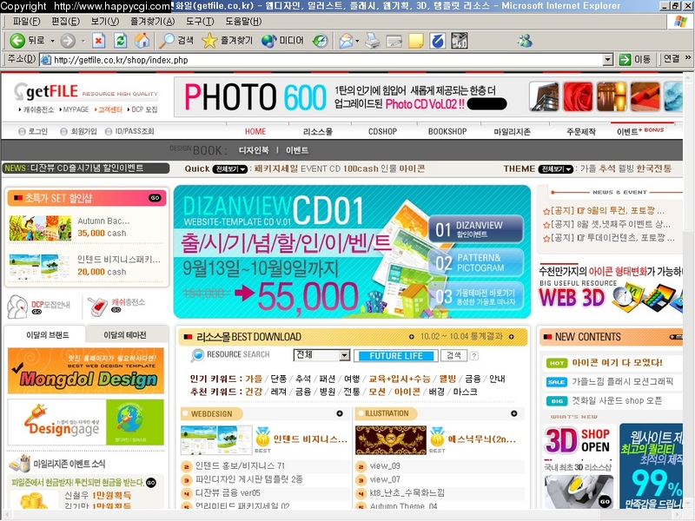Open the Search (검색) toolbar button
695x521 pixels.
click(176, 41)
